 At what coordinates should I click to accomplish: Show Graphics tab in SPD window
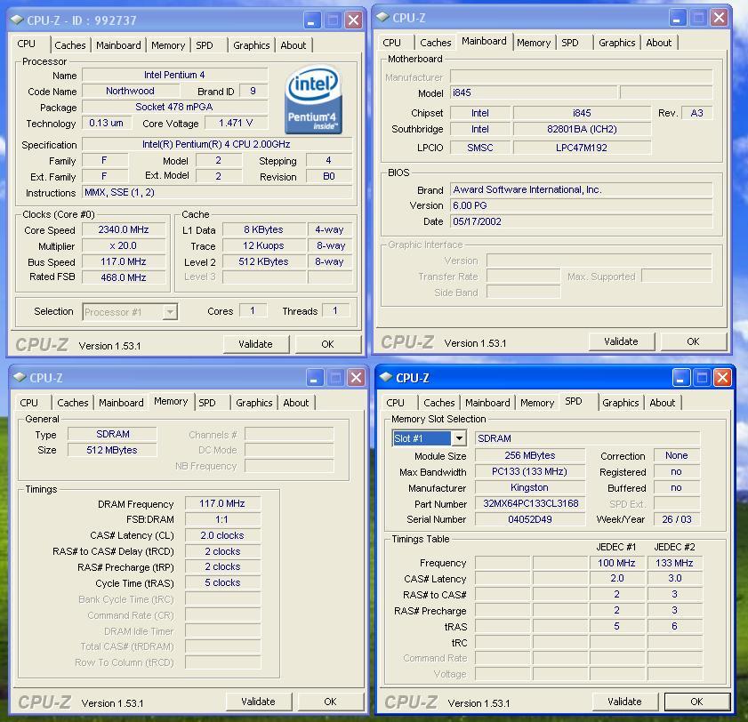pyautogui.click(x=620, y=403)
